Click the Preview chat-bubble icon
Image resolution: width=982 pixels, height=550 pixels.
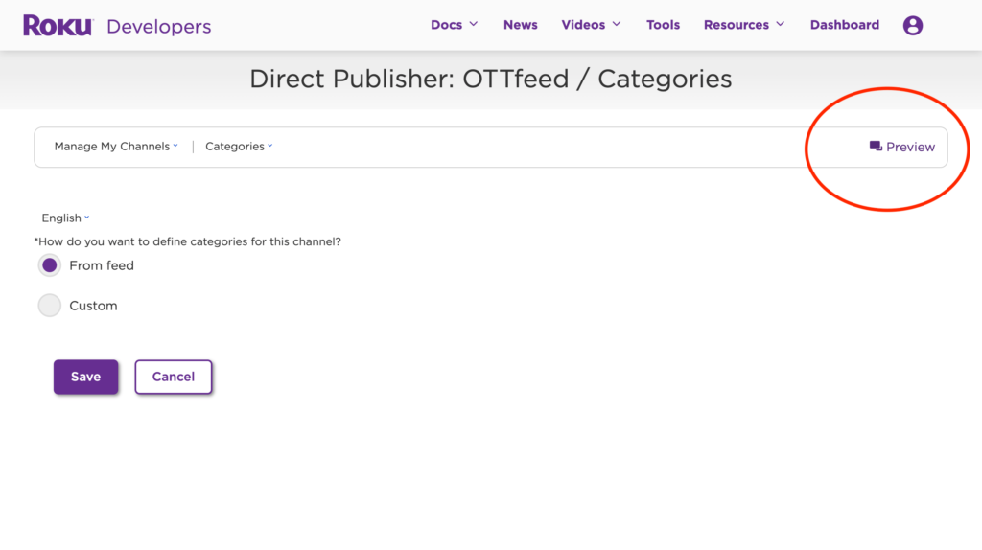876,147
